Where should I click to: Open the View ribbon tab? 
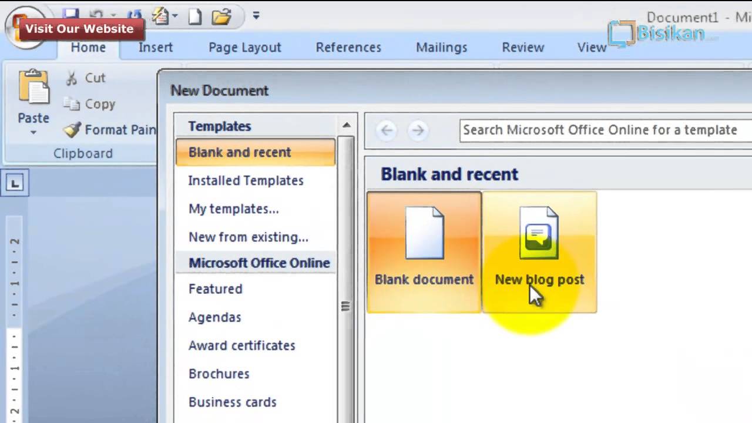click(592, 48)
